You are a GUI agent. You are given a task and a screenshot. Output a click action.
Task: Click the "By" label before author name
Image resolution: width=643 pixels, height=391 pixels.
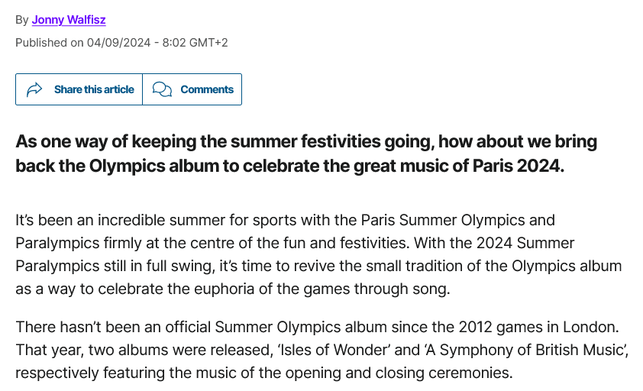click(x=21, y=20)
